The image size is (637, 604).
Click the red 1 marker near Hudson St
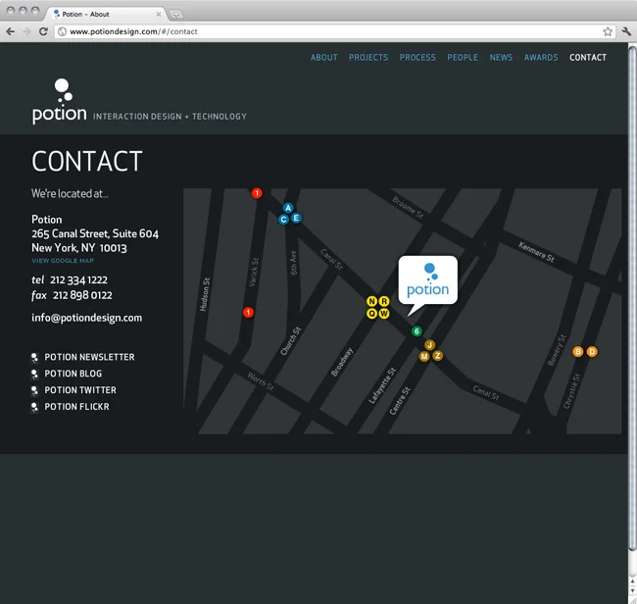click(x=248, y=312)
